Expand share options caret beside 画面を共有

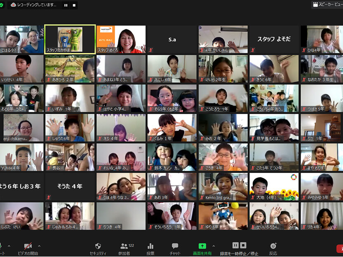click(213, 246)
